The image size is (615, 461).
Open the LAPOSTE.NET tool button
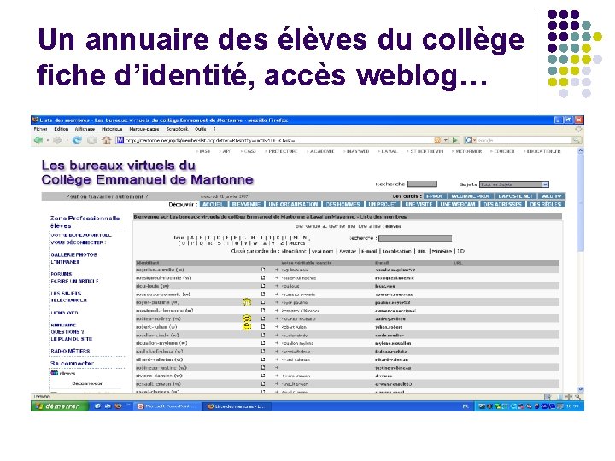pyautogui.click(x=515, y=196)
